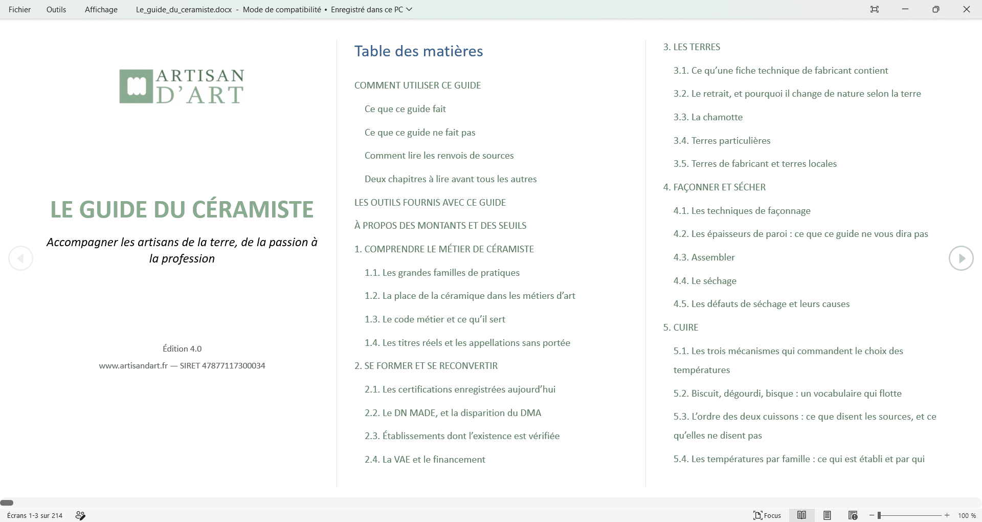Switch to Print Layout view icon
The width and height of the screenshot is (982, 522).
click(827, 515)
